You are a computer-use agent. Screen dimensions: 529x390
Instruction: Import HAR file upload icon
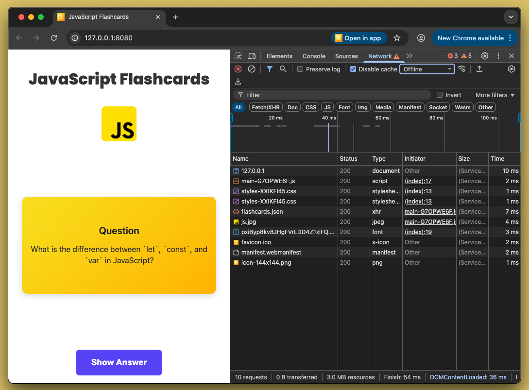pos(479,69)
